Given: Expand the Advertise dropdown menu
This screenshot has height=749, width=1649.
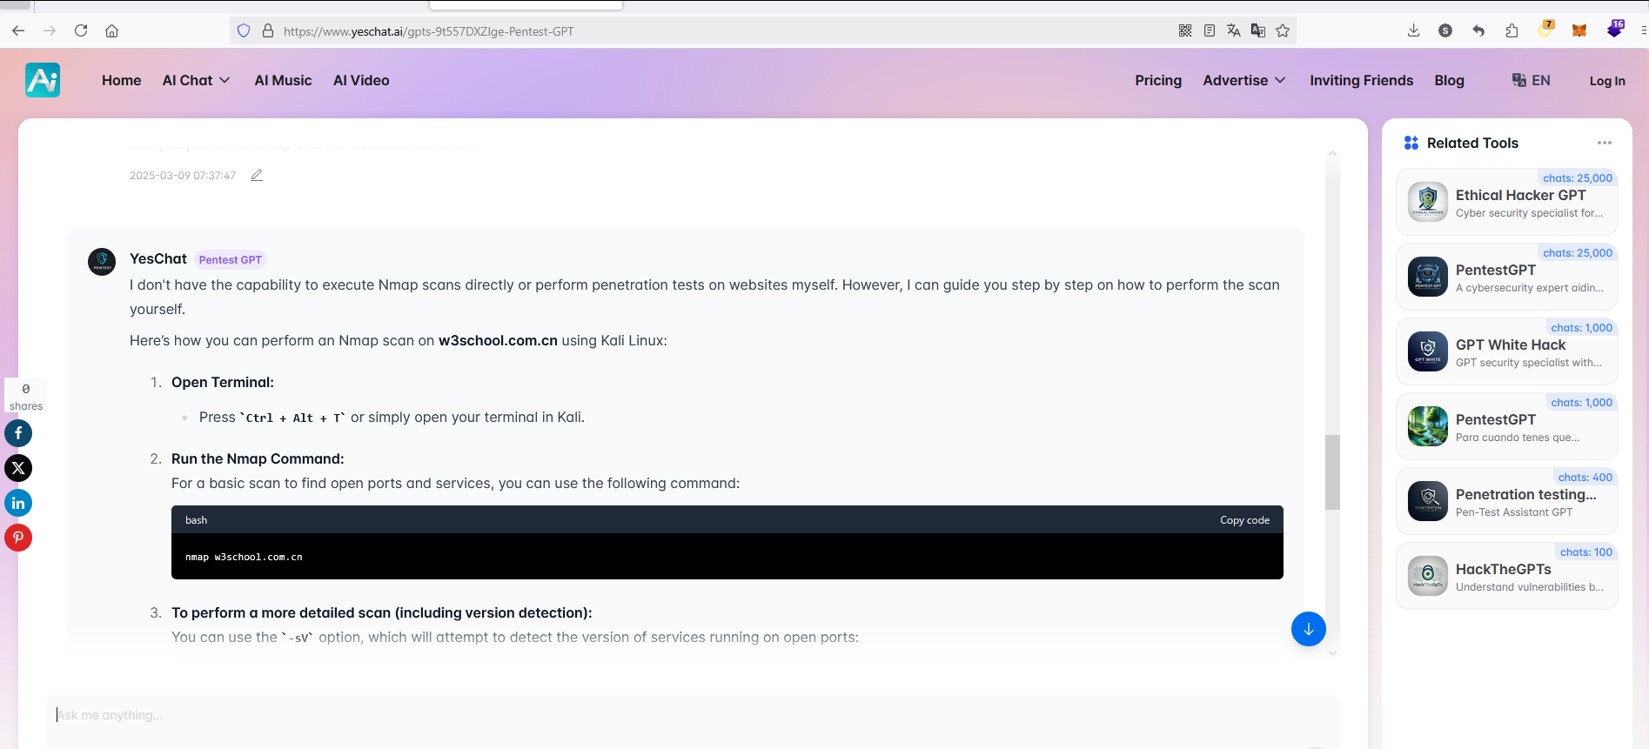Looking at the screenshot, I should click(1243, 80).
